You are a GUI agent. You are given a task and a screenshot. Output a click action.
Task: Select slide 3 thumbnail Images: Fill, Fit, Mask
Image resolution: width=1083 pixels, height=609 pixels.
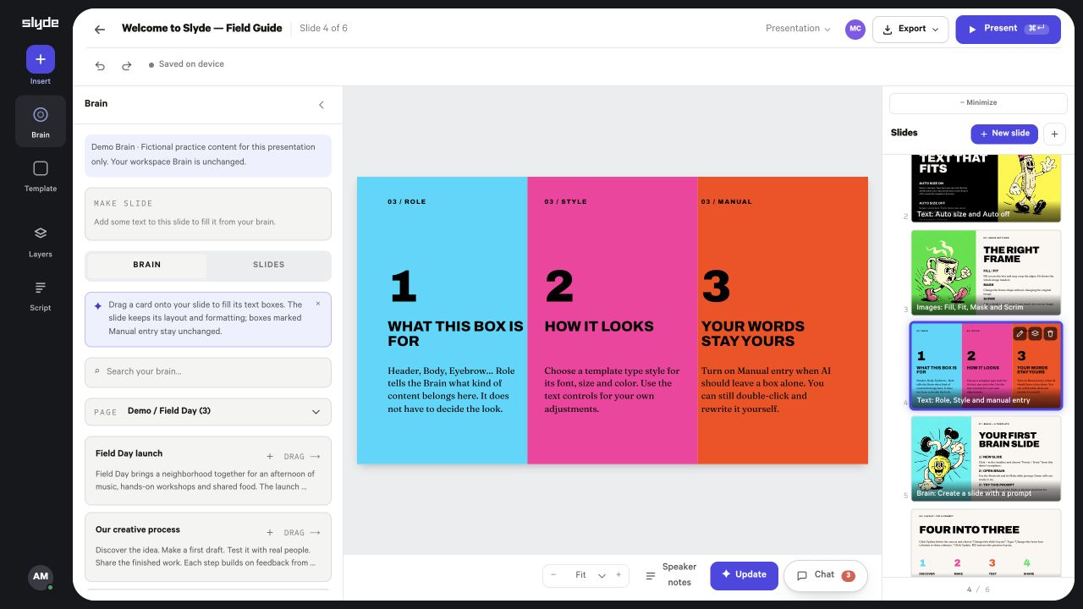tap(986, 272)
